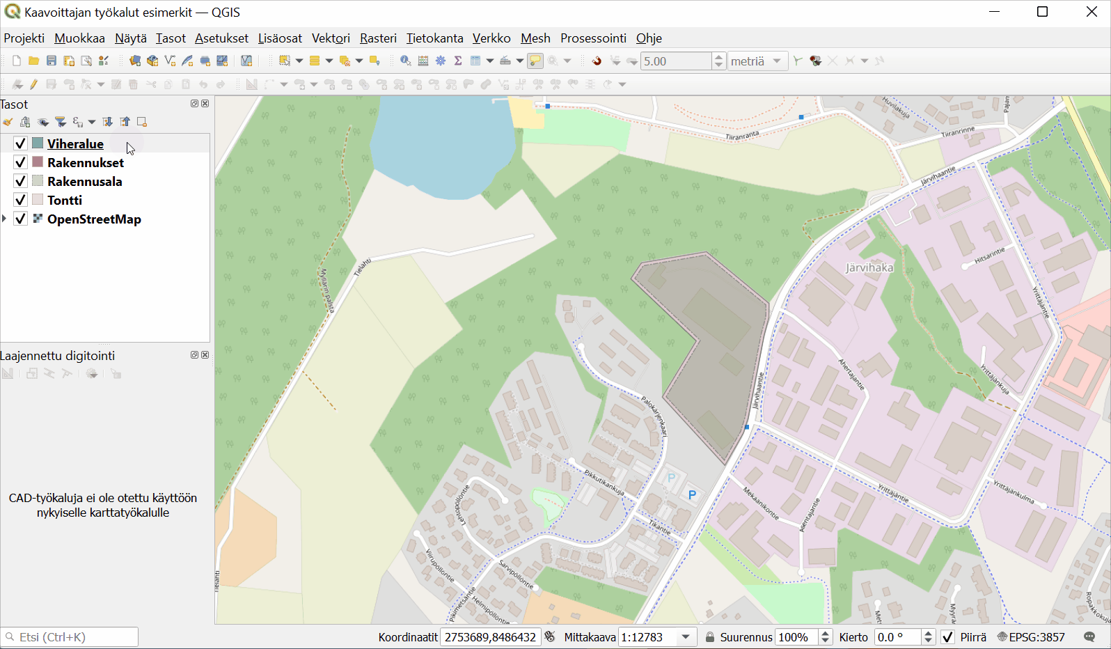This screenshot has height=649, width=1111.
Task: Click the Toggle Editing pencil icon
Action: pyautogui.click(x=33, y=84)
